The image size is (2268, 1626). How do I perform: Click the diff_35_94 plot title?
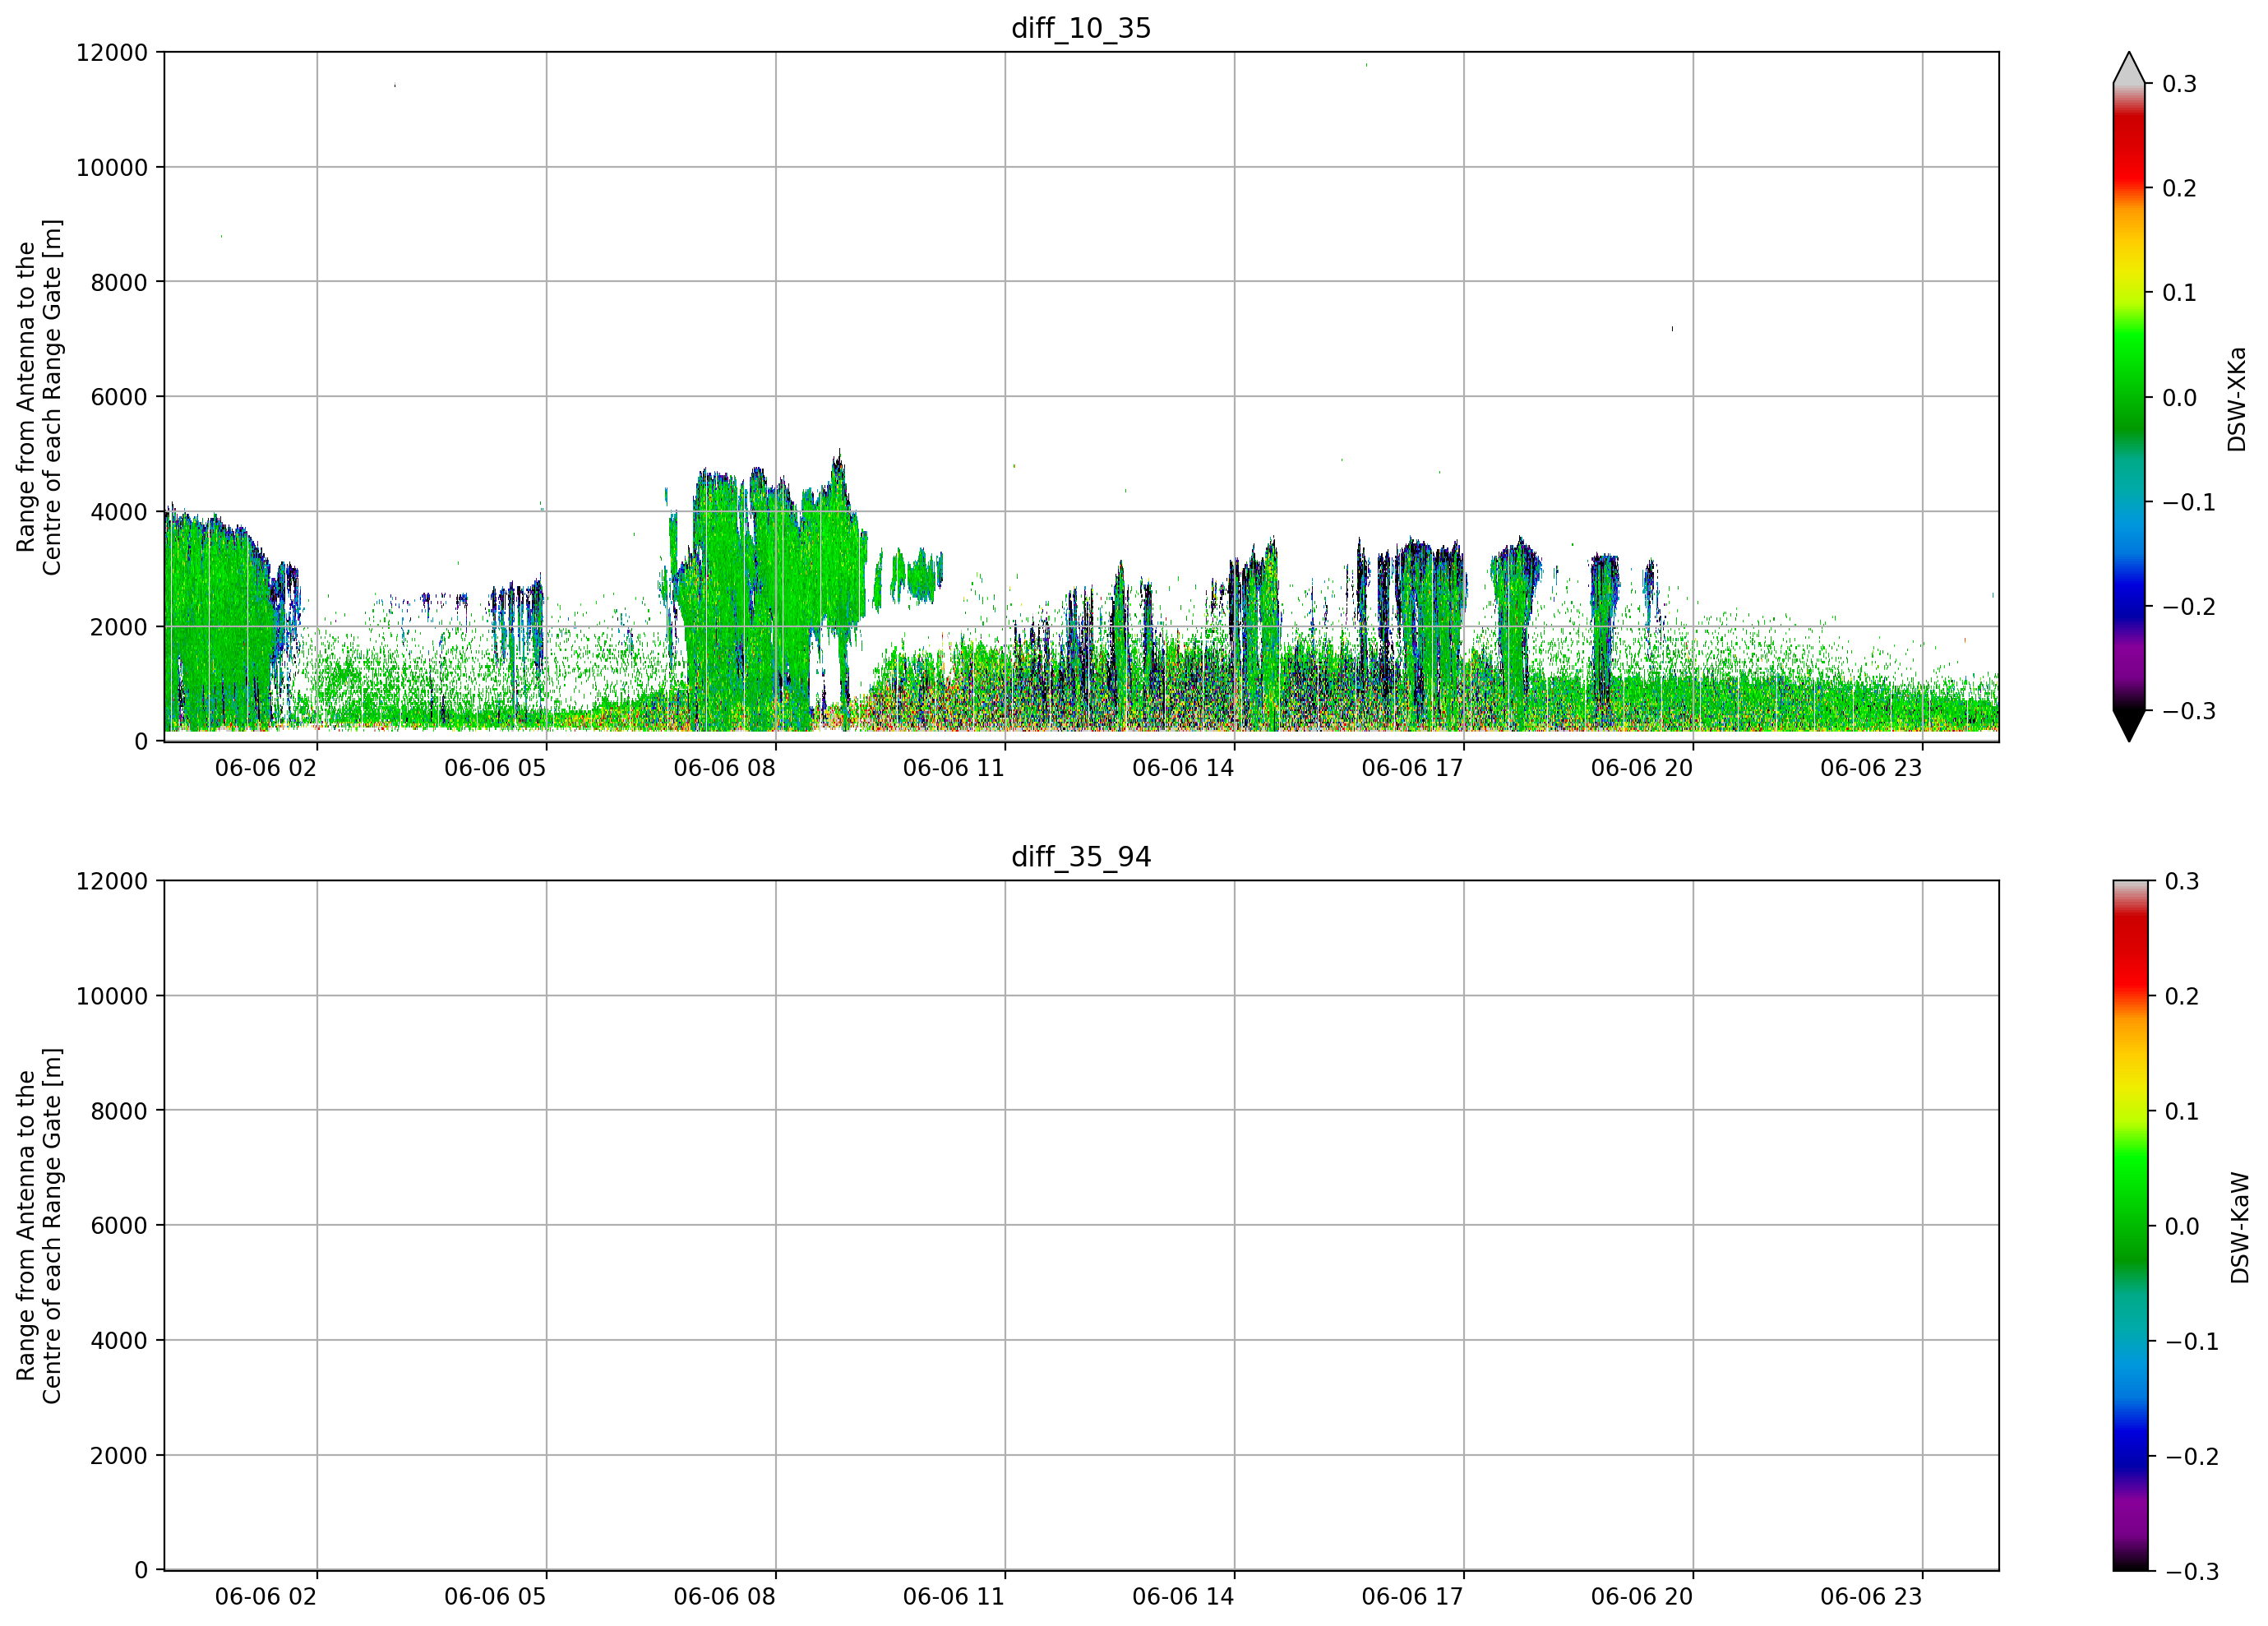(x=1081, y=857)
